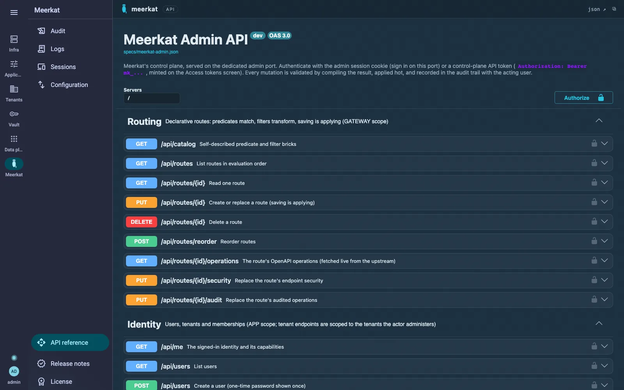Open the Data plane grid icon

click(x=14, y=139)
